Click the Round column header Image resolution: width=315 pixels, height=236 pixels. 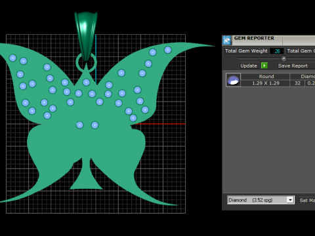pos(266,77)
